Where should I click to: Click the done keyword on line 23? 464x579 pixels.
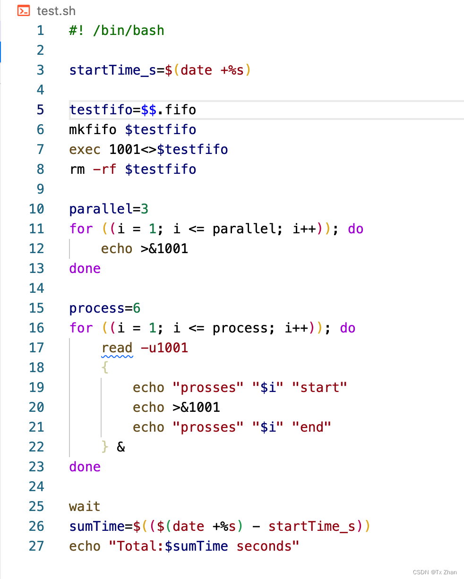85,467
